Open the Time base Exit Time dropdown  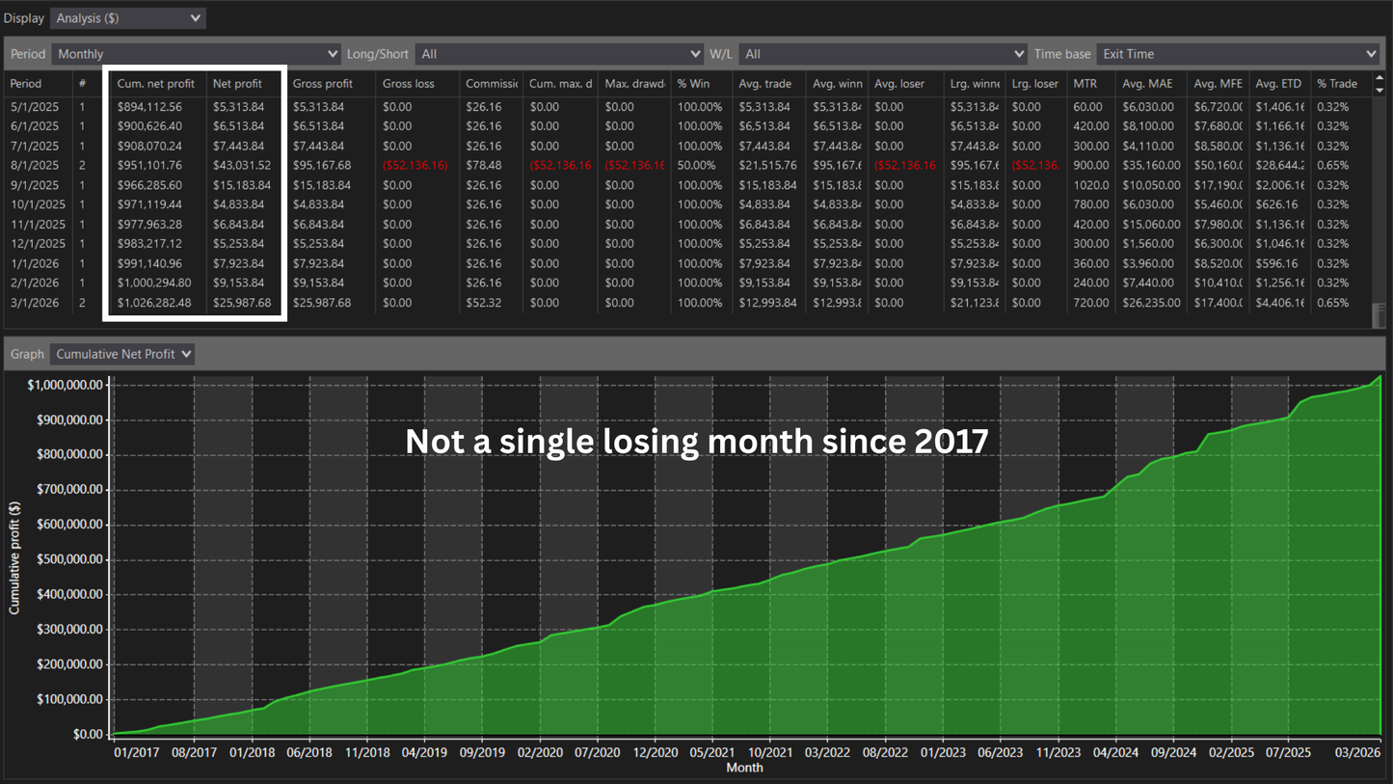tap(1238, 54)
